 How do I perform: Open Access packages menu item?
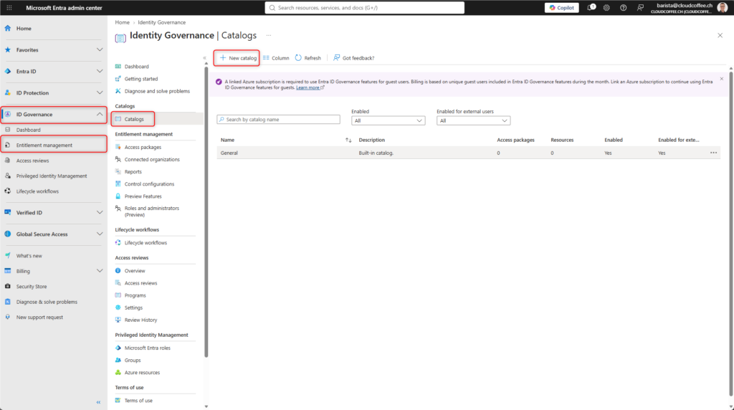click(x=143, y=147)
